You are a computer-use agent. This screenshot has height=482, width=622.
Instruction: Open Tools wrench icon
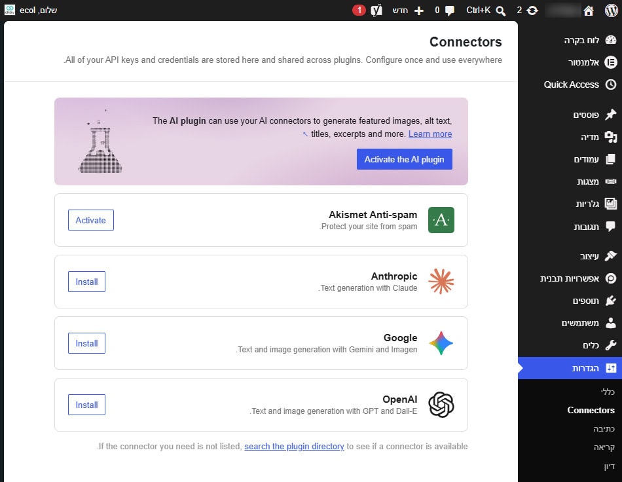pos(611,345)
